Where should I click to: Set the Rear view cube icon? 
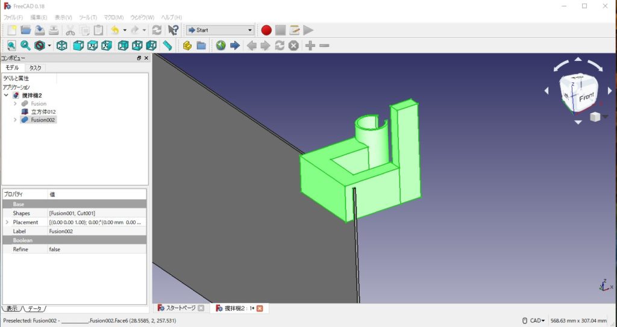tap(123, 46)
